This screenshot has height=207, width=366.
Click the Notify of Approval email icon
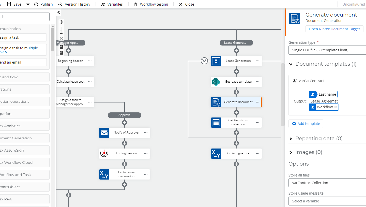[104, 133]
